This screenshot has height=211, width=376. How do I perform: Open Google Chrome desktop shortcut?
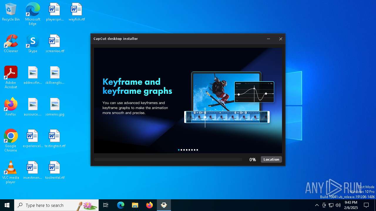(11, 141)
